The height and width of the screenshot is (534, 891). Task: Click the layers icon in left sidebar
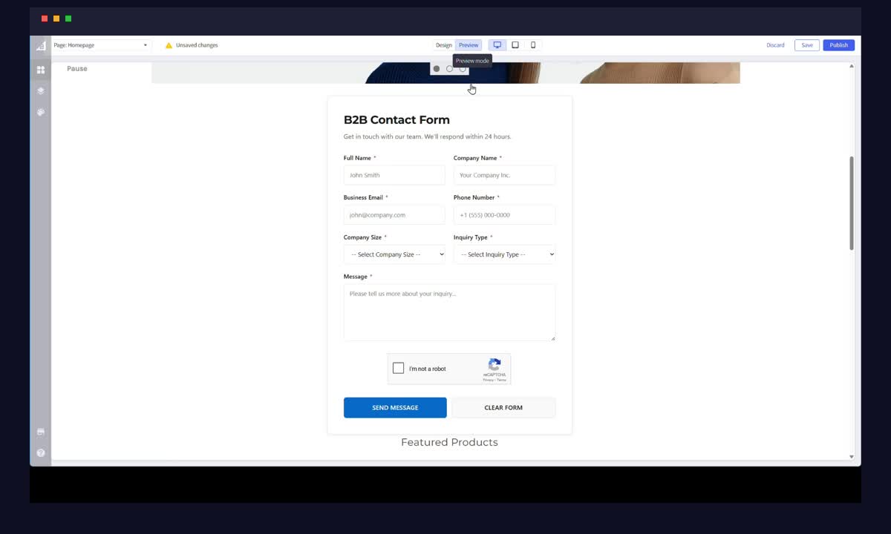click(41, 90)
